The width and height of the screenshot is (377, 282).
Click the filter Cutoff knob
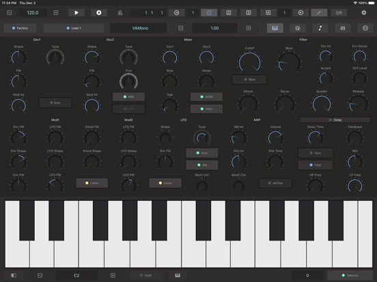point(249,63)
